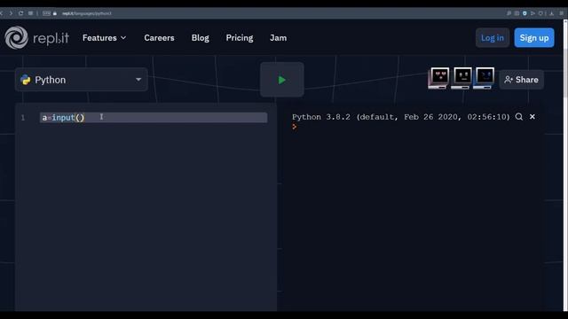Click the repl.it spiral logo
The height and width of the screenshot is (319, 568).
point(16,37)
